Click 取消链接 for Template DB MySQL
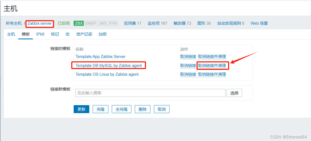 click(188, 65)
